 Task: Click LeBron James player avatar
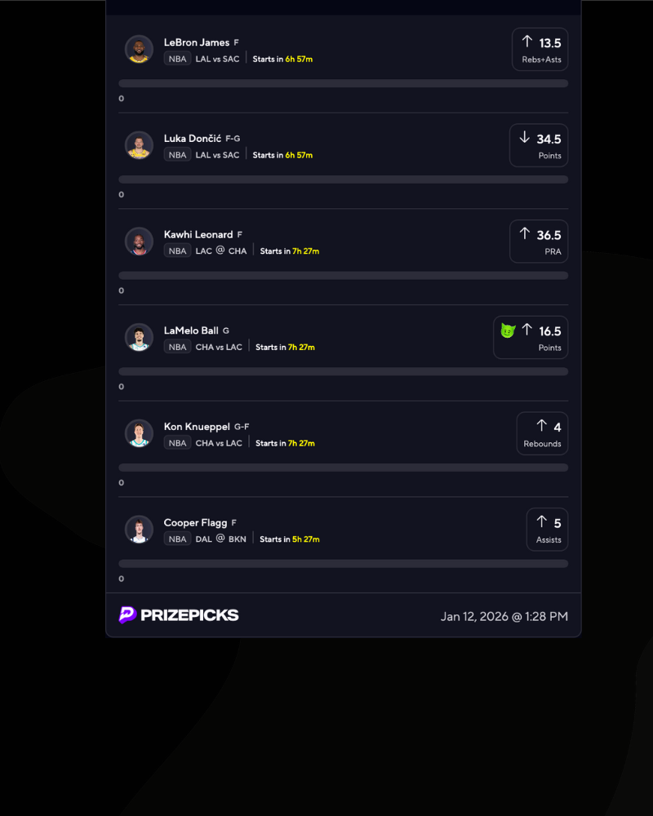[x=139, y=50]
